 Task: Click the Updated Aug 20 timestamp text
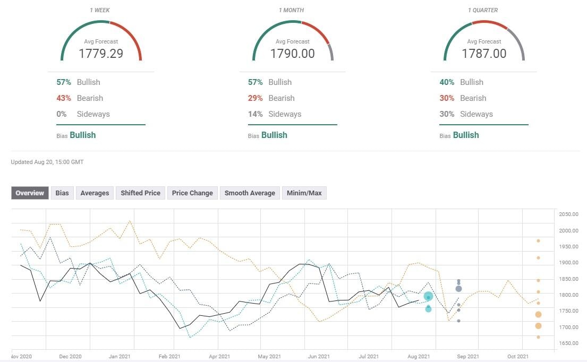pos(47,162)
